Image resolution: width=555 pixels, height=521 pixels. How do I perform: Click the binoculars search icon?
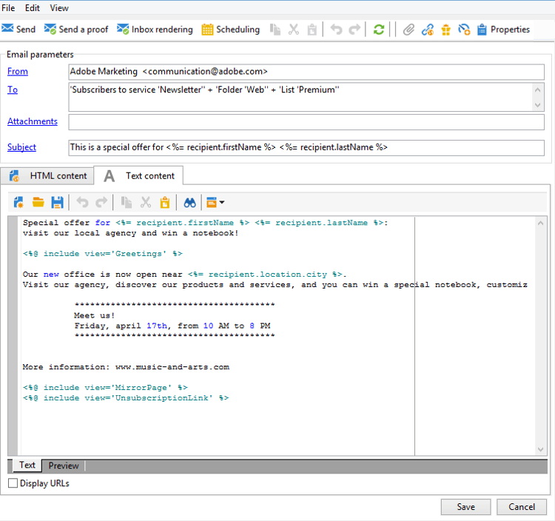click(x=189, y=202)
